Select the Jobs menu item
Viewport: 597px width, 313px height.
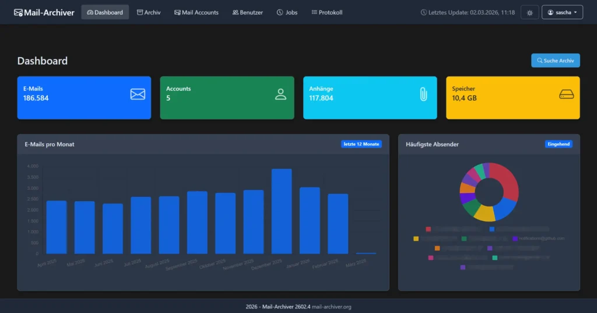[287, 12]
